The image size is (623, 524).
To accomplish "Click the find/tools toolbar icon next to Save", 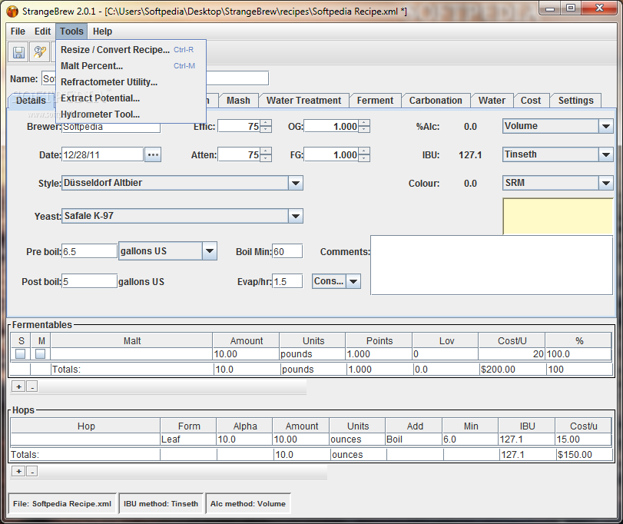I will pos(40,52).
